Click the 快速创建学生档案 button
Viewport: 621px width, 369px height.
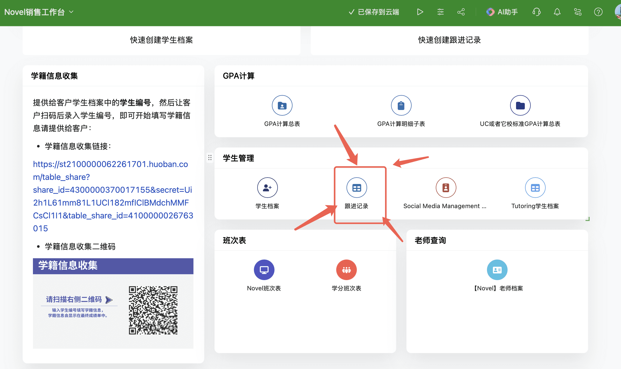point(162,40)
